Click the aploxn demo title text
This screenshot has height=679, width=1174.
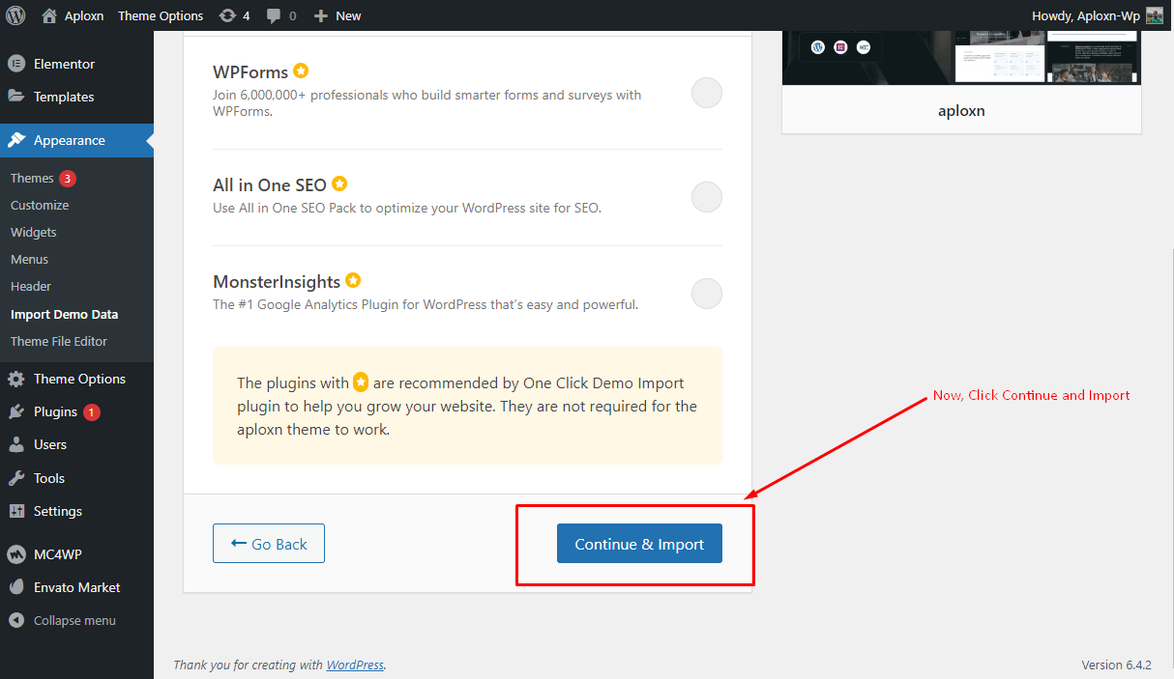pyautogui.click(x=961, y=110)
